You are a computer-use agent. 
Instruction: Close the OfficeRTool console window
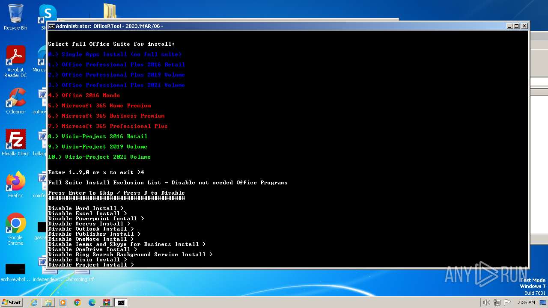524,26
